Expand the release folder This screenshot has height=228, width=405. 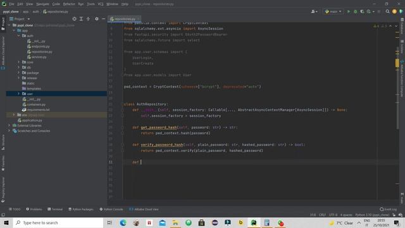(x=18, y=78)
